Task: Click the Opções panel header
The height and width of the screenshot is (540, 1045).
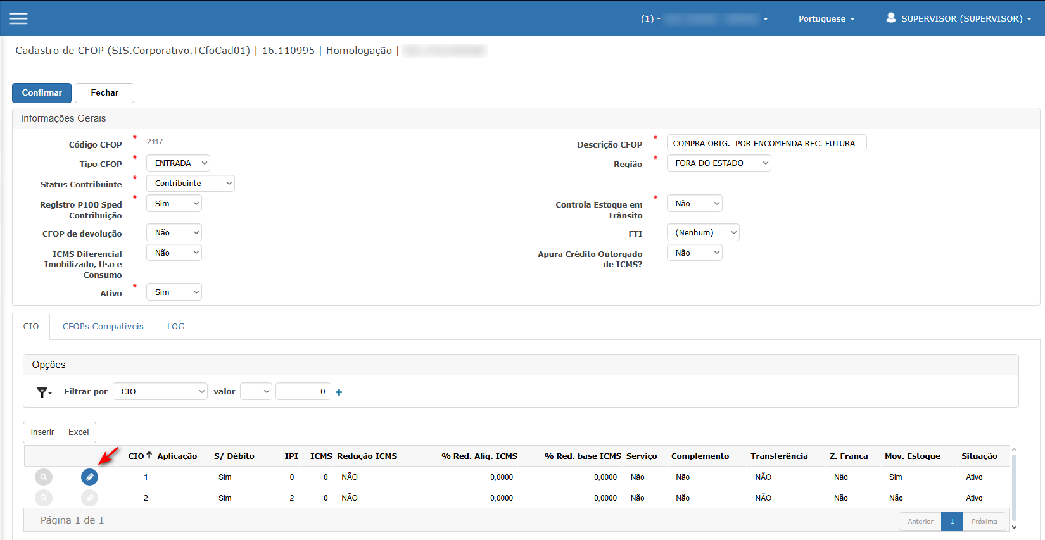Action: 521,365
